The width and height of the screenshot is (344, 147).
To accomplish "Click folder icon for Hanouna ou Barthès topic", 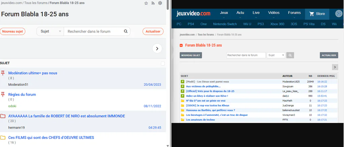I will 182,110.
